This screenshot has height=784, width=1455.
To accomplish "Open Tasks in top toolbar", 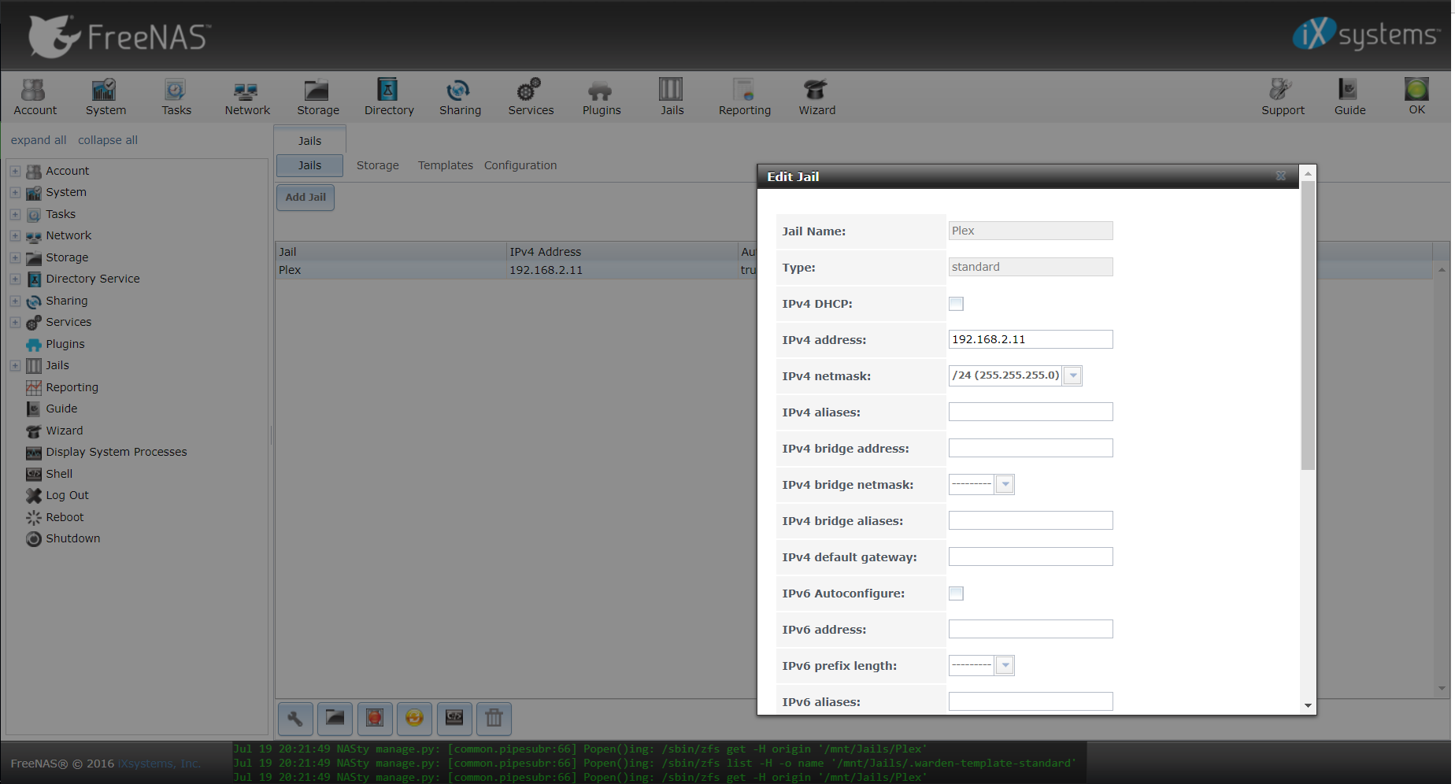I will 176,97.
